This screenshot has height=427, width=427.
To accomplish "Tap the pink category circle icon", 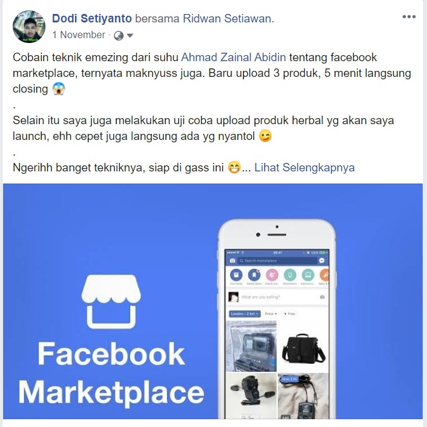I will (272, 275).
